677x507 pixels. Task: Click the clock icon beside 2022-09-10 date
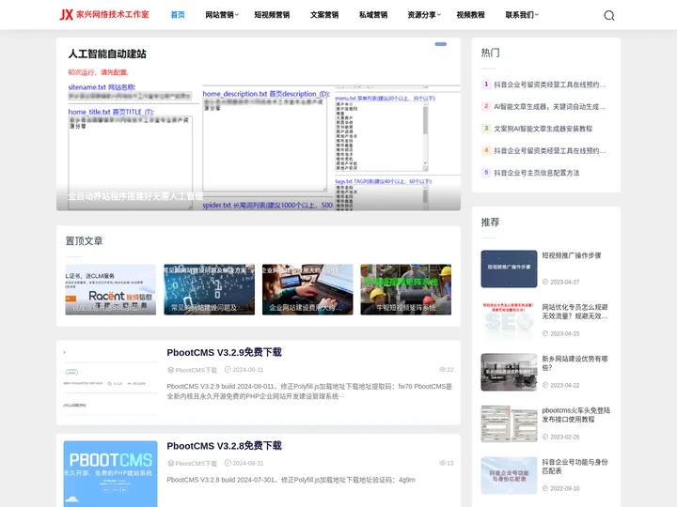point(545,488)
